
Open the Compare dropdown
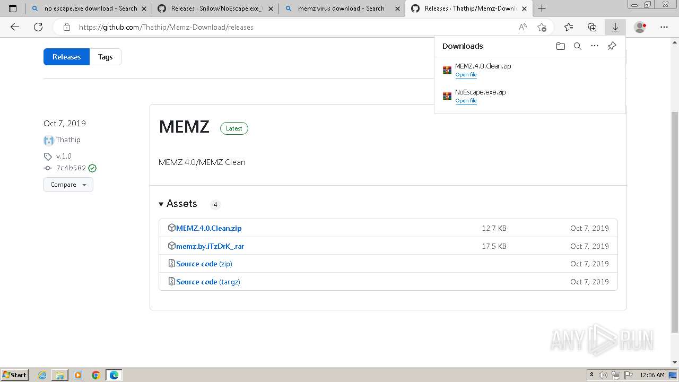coord(68,185)
